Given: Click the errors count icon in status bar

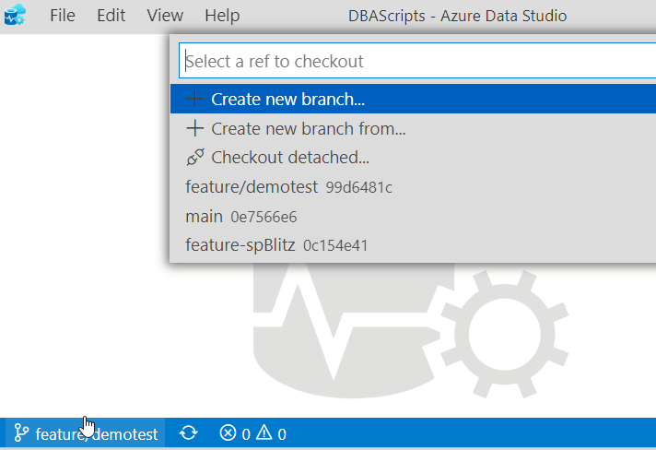Looking at the screenshot, I should [x=228, y=433].
